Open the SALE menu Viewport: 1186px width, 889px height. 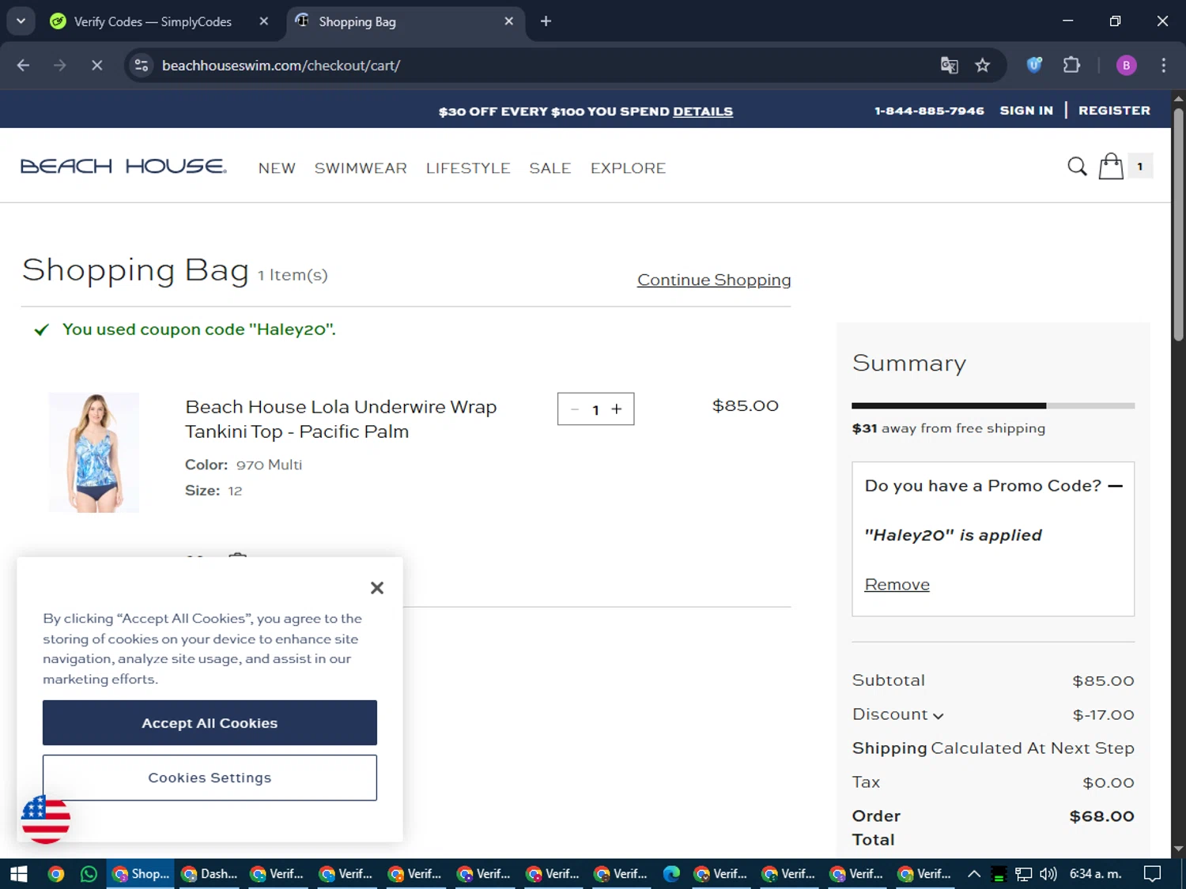click(x=550, y=168)
